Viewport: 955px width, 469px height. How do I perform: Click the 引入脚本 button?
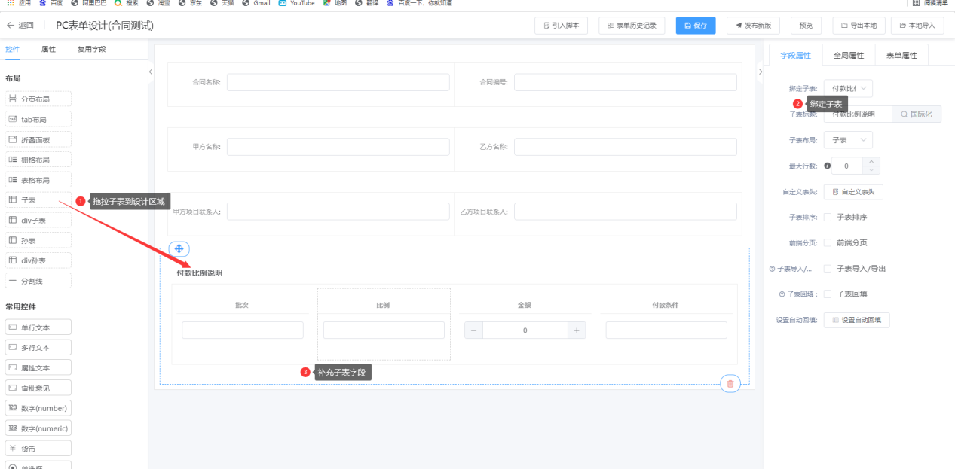(x=561, y=26)
